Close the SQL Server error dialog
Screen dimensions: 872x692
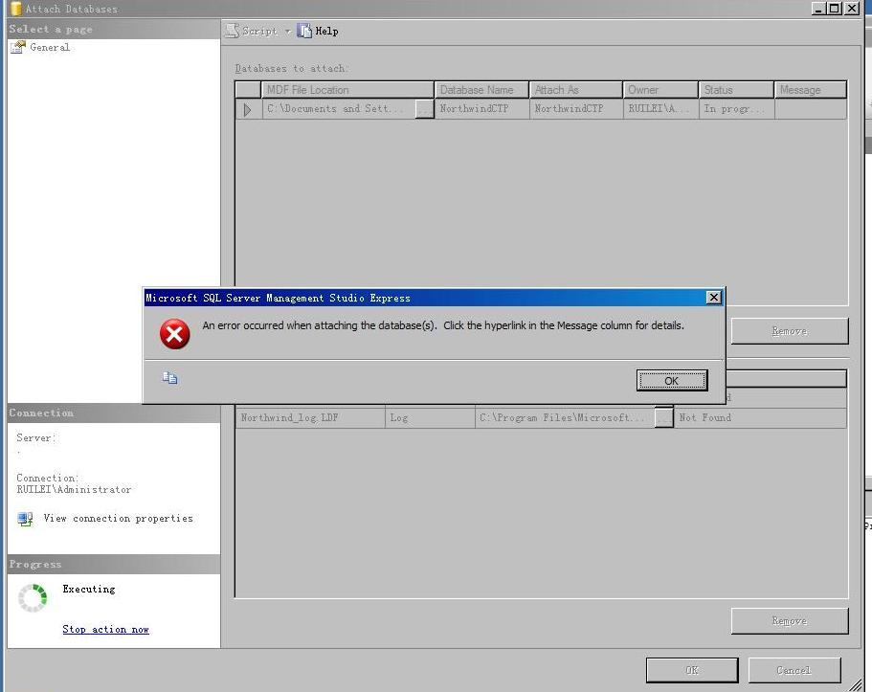pos(713,298)
